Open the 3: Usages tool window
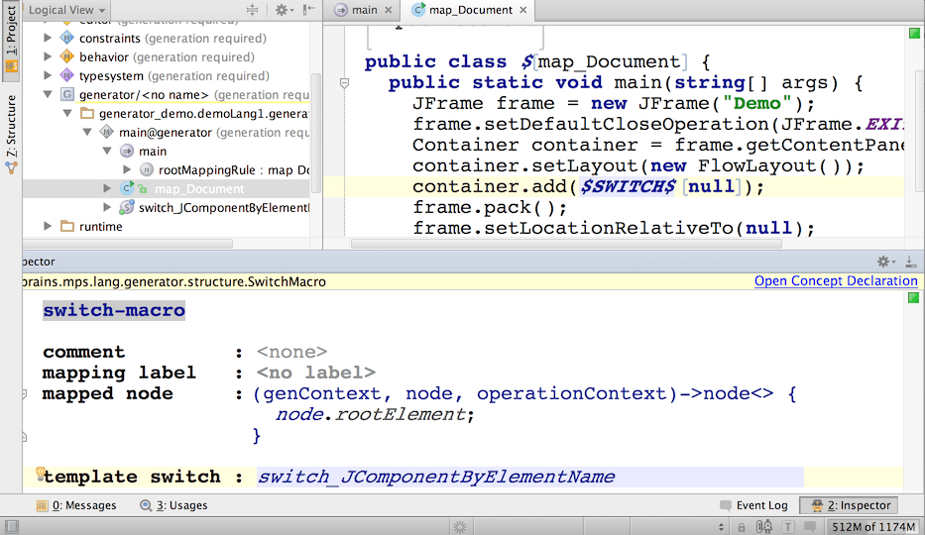This screenshot has height=535, width=925. coord(174,505)
